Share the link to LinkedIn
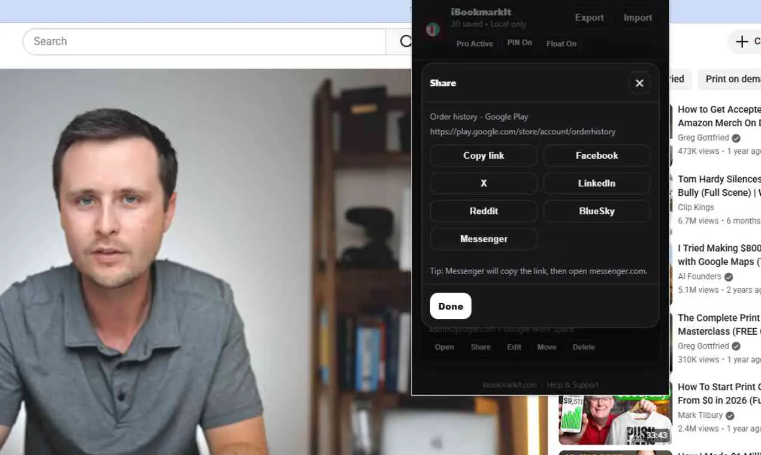 pos(597,183)
